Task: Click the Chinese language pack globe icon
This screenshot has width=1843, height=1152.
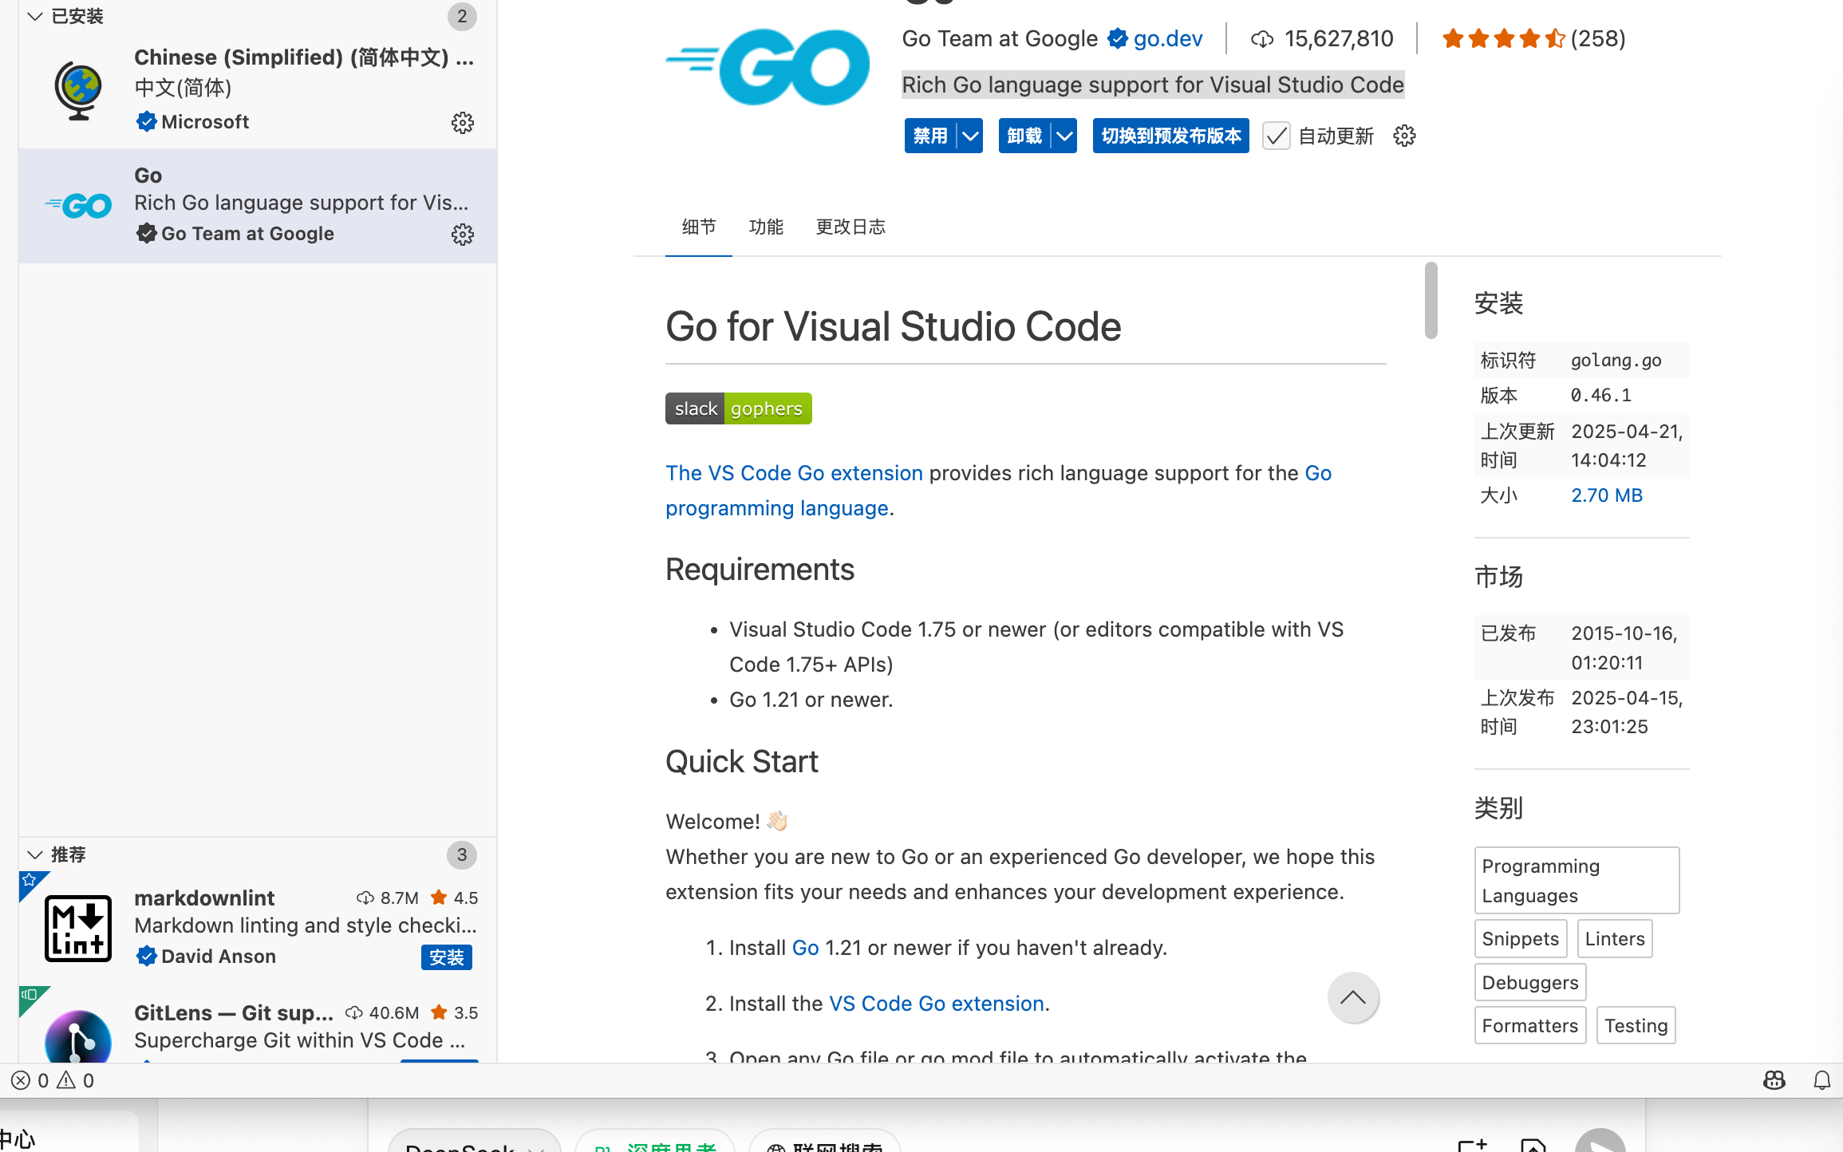Action: 78,90
